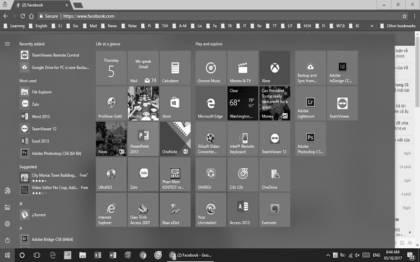Open Adobe Lightroom tile
The width and height of the screenshot is (420, 262).
tap(310, 104)
